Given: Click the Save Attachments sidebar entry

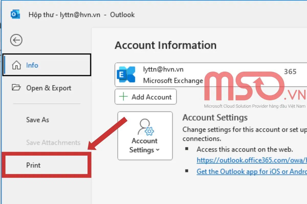Looking at the screenshot, I should 53,143.
